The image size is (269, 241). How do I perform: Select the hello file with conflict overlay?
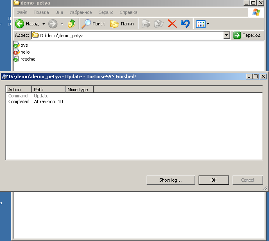22,52
